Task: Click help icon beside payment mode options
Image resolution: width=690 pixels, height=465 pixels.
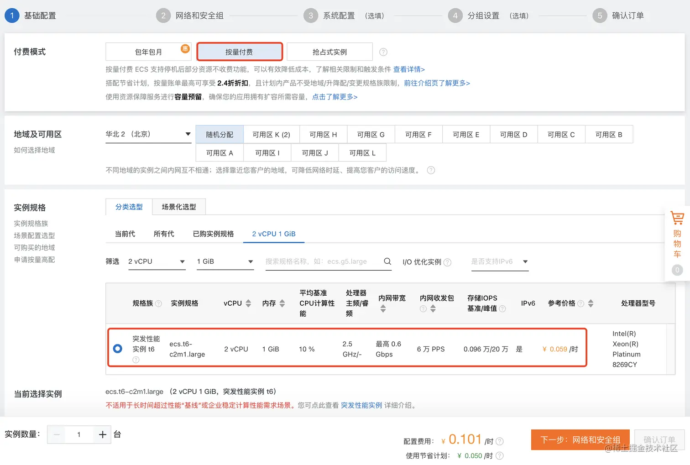Action: (383, 52)
